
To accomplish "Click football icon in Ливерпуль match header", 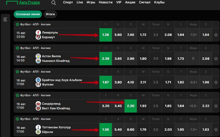I will coord(17,24).
